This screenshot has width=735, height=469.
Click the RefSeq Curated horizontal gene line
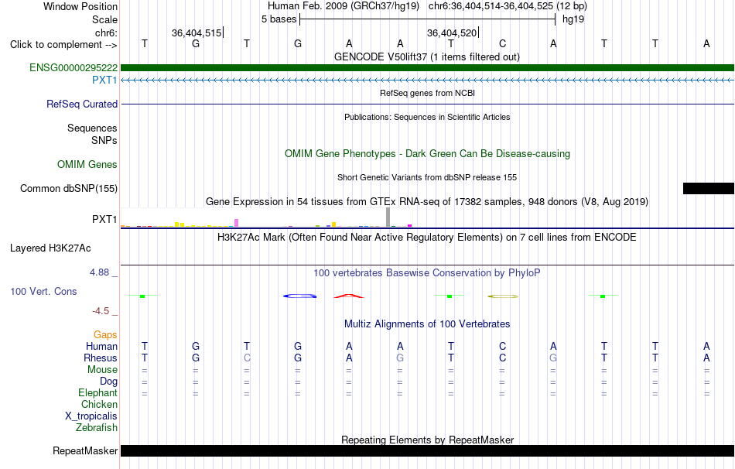(427, 104)
